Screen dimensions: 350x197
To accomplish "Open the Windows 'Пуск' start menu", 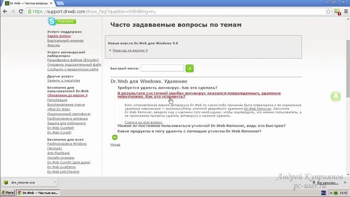I will coord(8,193).
